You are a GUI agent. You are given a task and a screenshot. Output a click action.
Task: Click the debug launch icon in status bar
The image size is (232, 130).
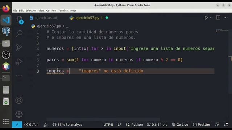45,125
